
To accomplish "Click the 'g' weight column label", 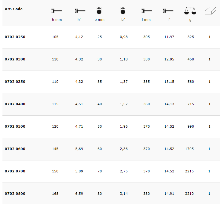I will pyautogui.click(x=190, y=20).
